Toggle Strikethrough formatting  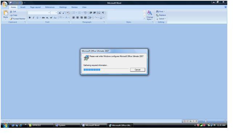(x=43, y=18)
